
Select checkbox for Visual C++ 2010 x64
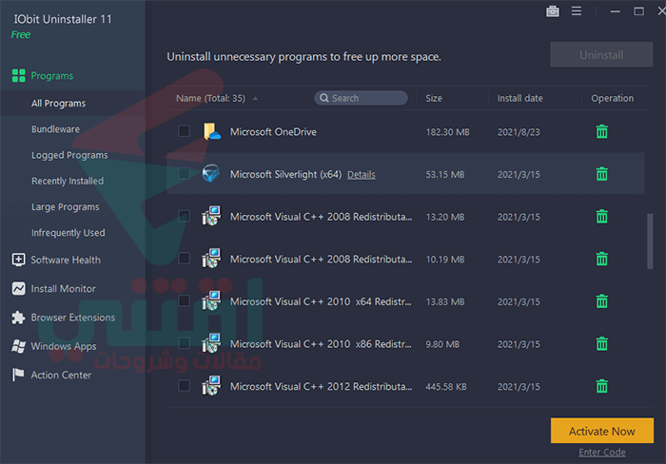(x=184, y=300)
